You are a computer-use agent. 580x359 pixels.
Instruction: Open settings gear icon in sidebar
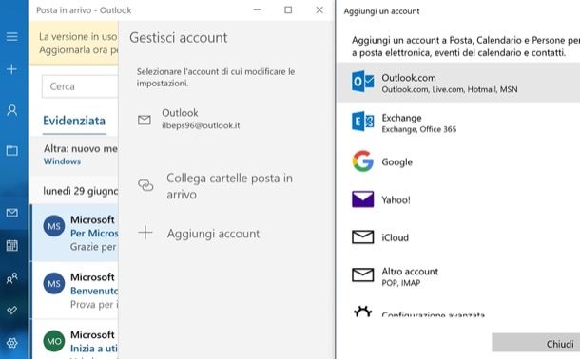[11, 343]
